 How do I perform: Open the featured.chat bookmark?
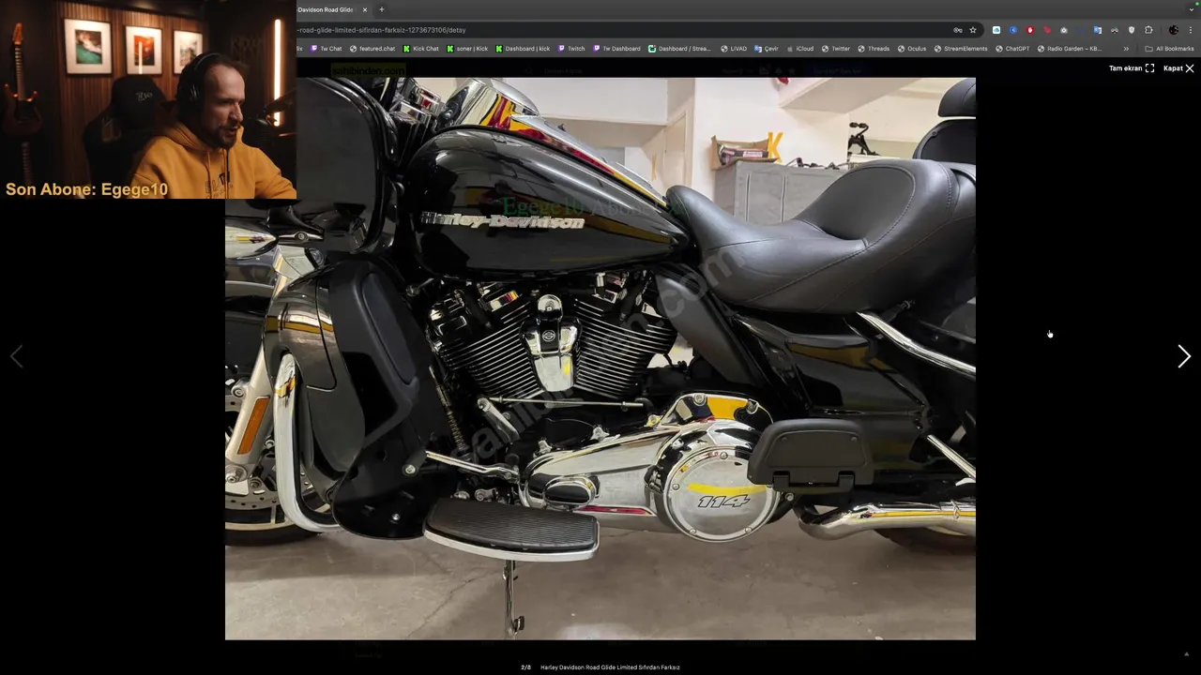[372, 49]
